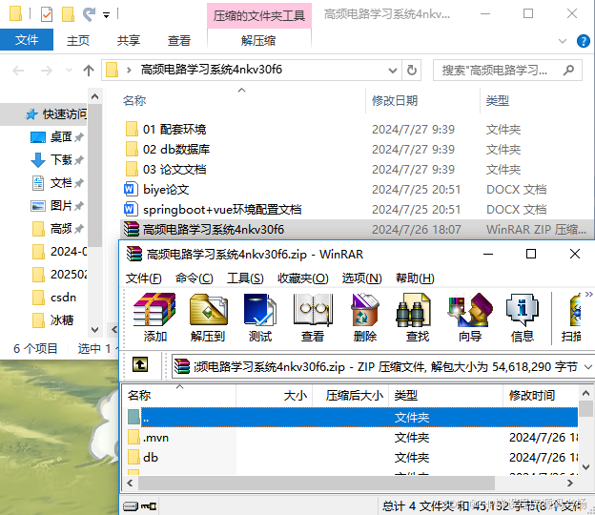The height and width of the screenshot is (515, 595).
Task: Click WinRAR list vertical scroll down arrow
Action: point(585,466)
